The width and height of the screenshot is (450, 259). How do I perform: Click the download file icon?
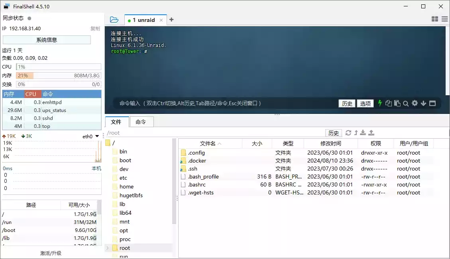(x=363, y=133)
